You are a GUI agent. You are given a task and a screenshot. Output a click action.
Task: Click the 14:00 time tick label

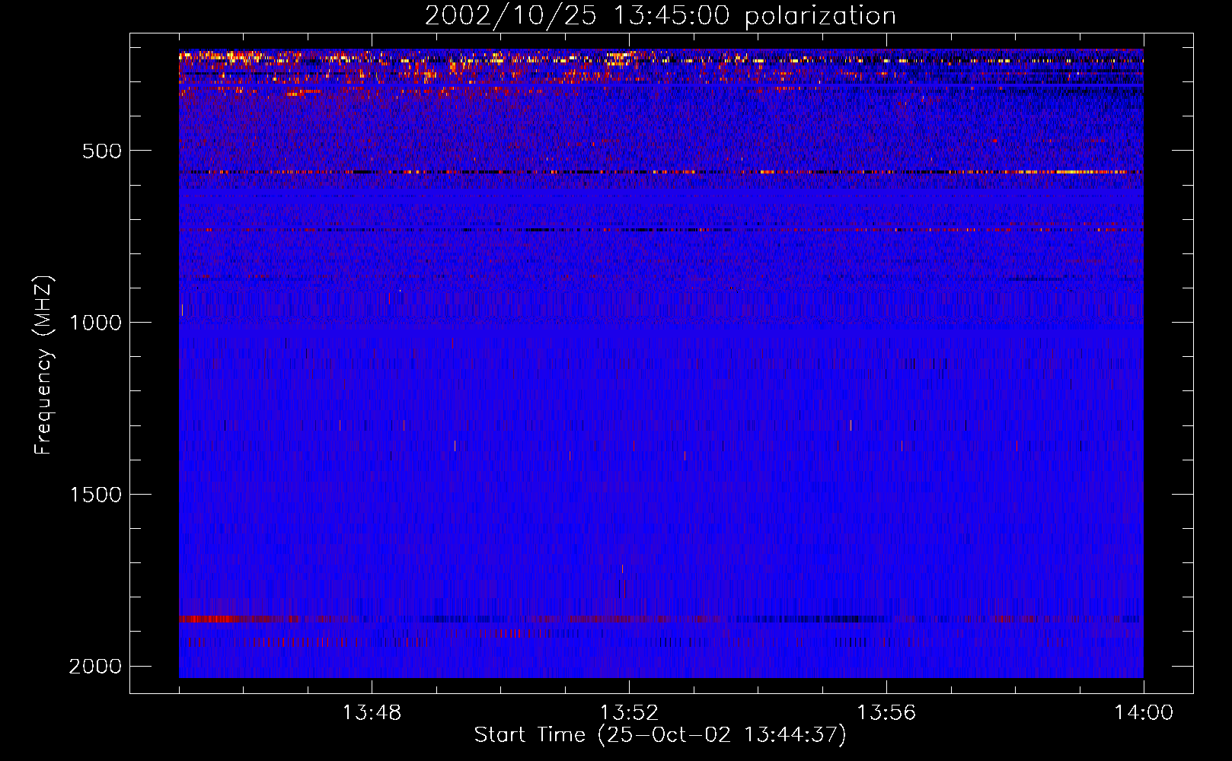point(1144,713)
